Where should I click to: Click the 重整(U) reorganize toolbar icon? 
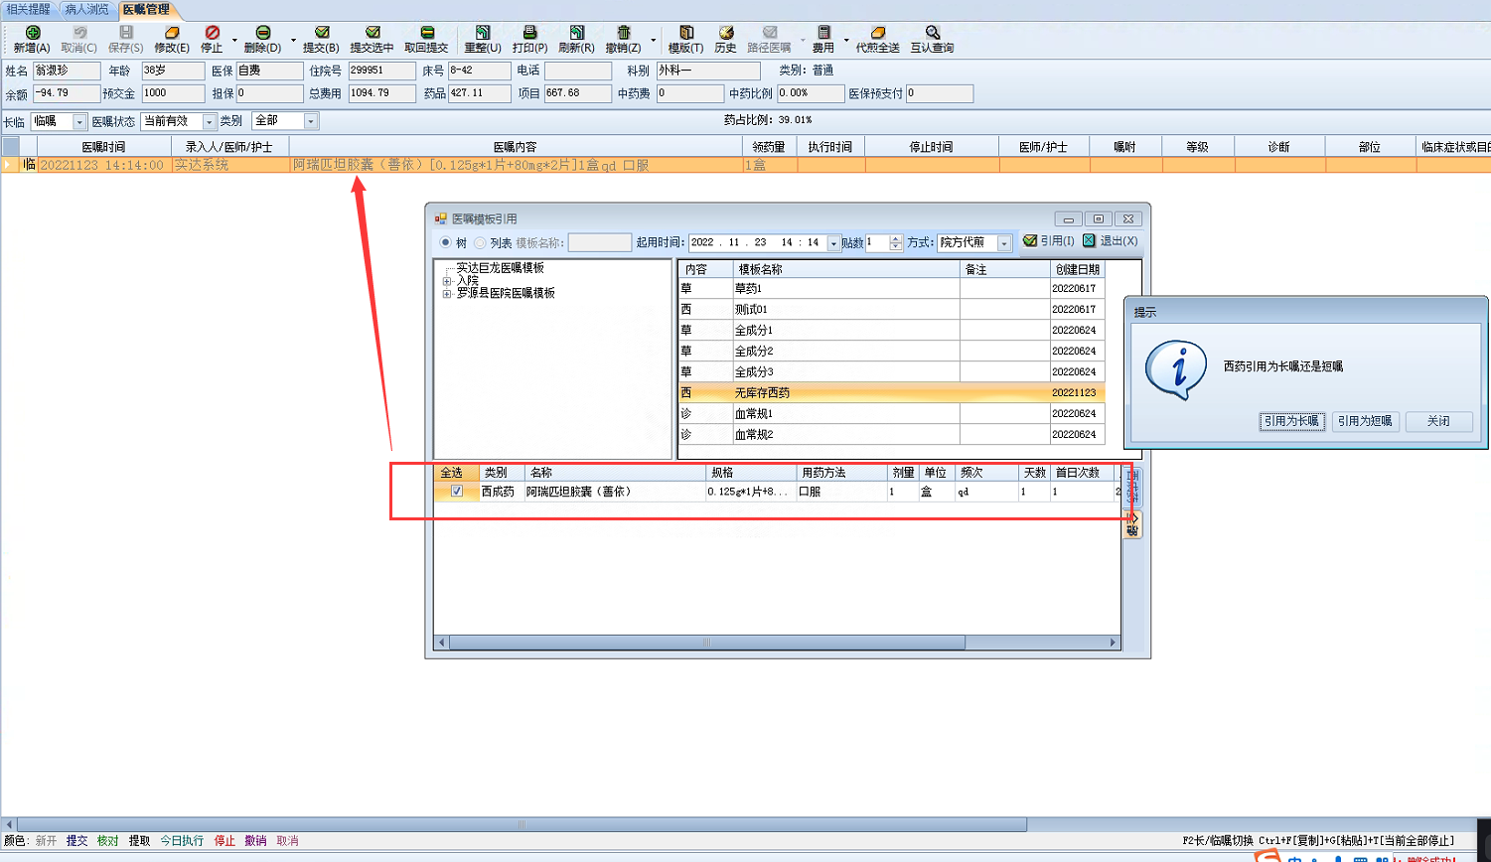[x=483, y=33]
